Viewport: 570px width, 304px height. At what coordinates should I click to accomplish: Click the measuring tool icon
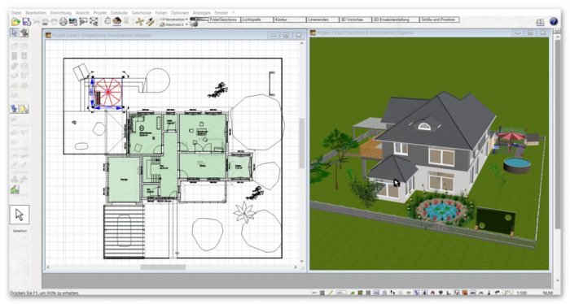[150, 22]
